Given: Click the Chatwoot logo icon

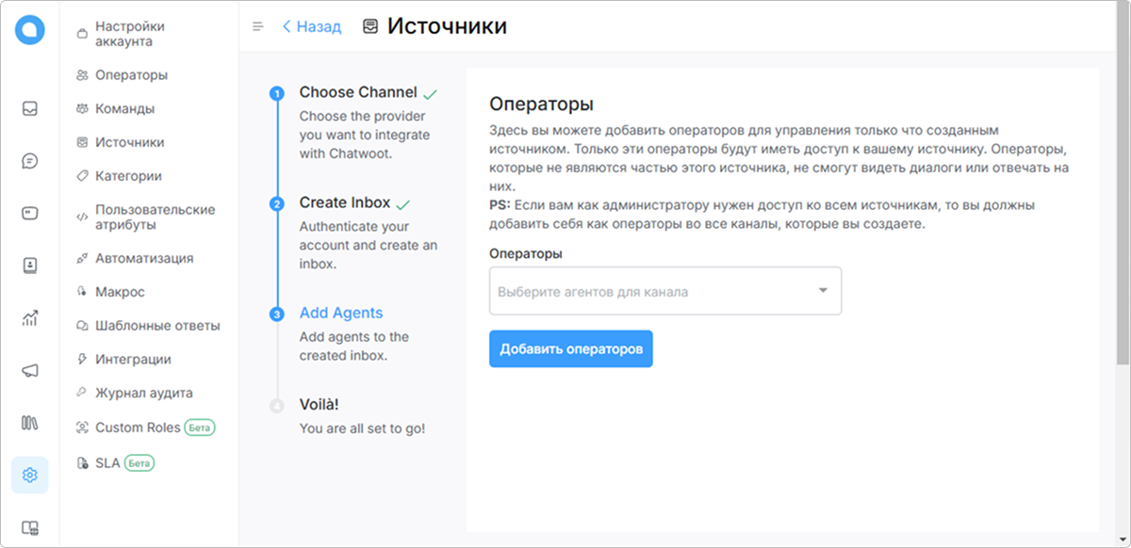Looking at the screenshot, I should pyautogui.click(x=30, y=29).
